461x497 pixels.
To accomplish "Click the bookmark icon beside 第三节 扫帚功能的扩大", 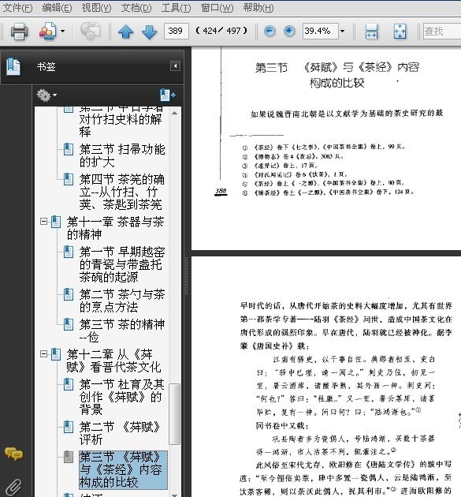I will click(x=69, y=149).
